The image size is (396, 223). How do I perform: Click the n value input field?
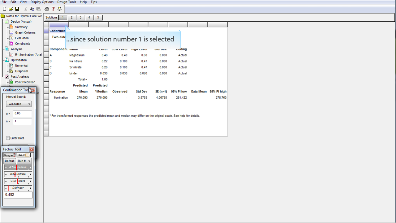point(22,122)
